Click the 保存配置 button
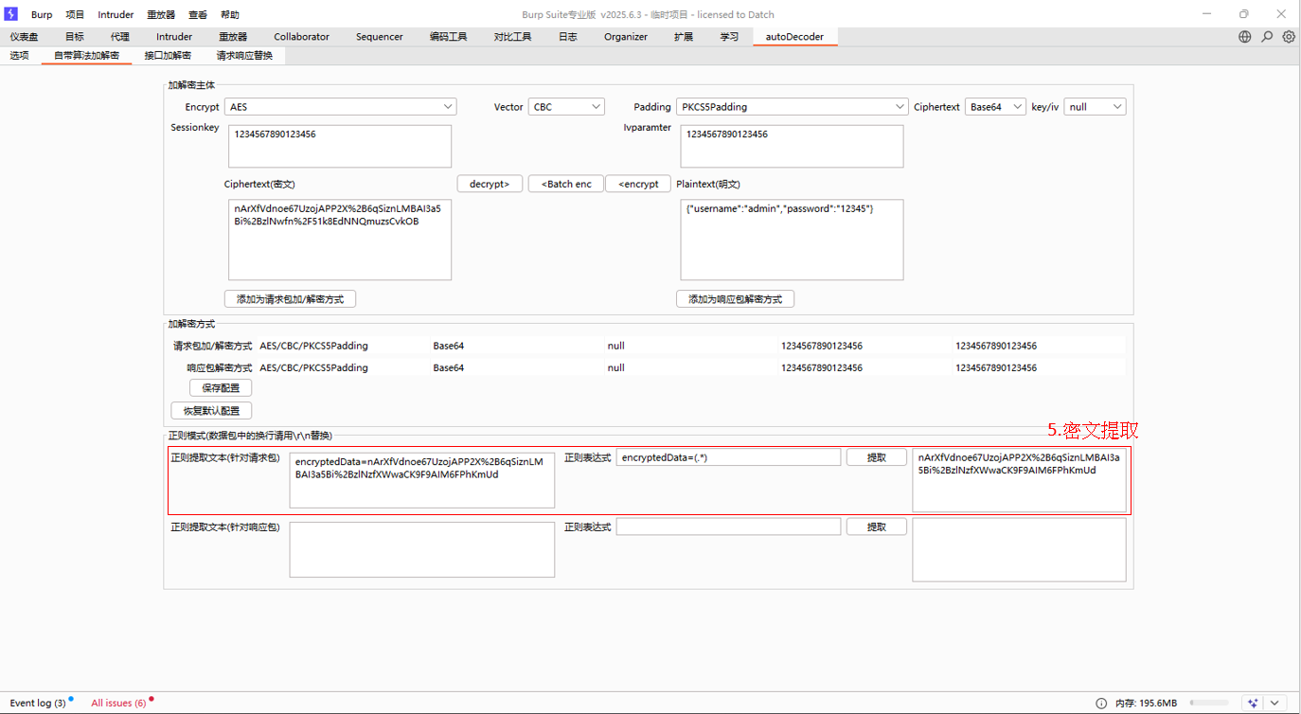Screen dimensions: 1301x714 tap(221, 388)
